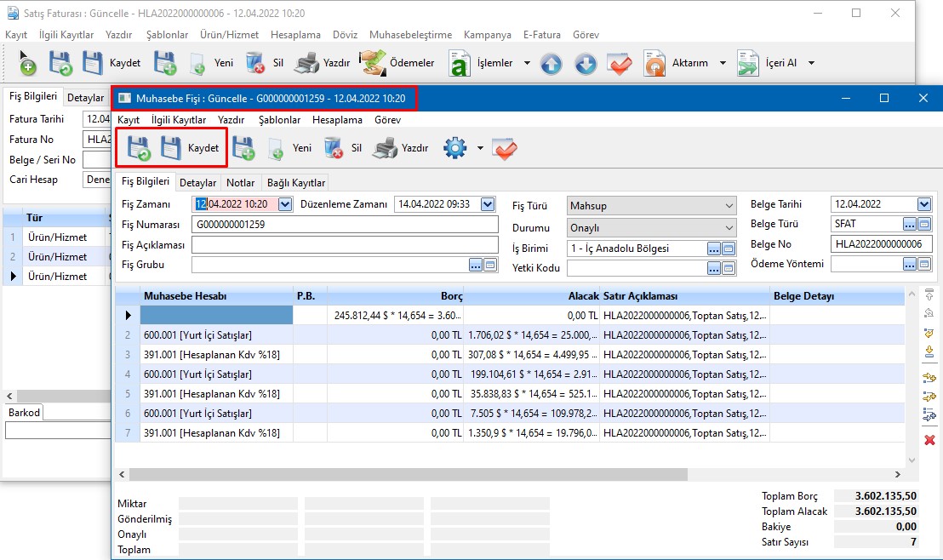The image size is (943, 560).
Task: Open Belge Tarihi date picker dropdown
Action: (x=923, y=204)
